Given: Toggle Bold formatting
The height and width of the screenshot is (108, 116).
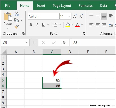Looking at the screenshot, I should (31, 25).
